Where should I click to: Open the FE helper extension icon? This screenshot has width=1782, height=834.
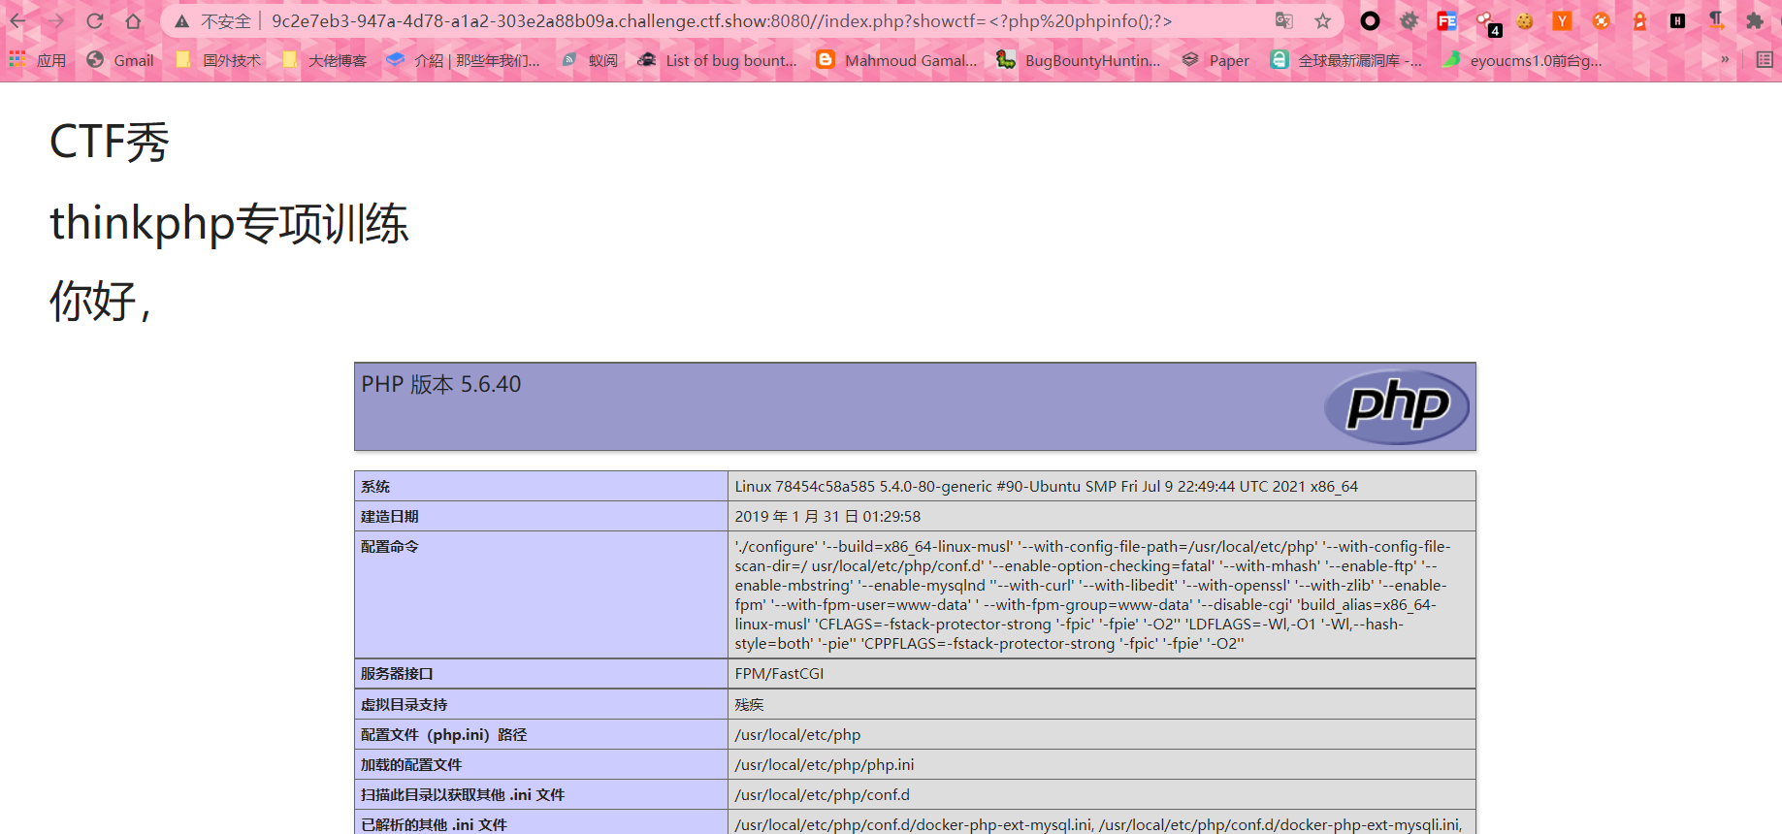tap(1446, 20)
